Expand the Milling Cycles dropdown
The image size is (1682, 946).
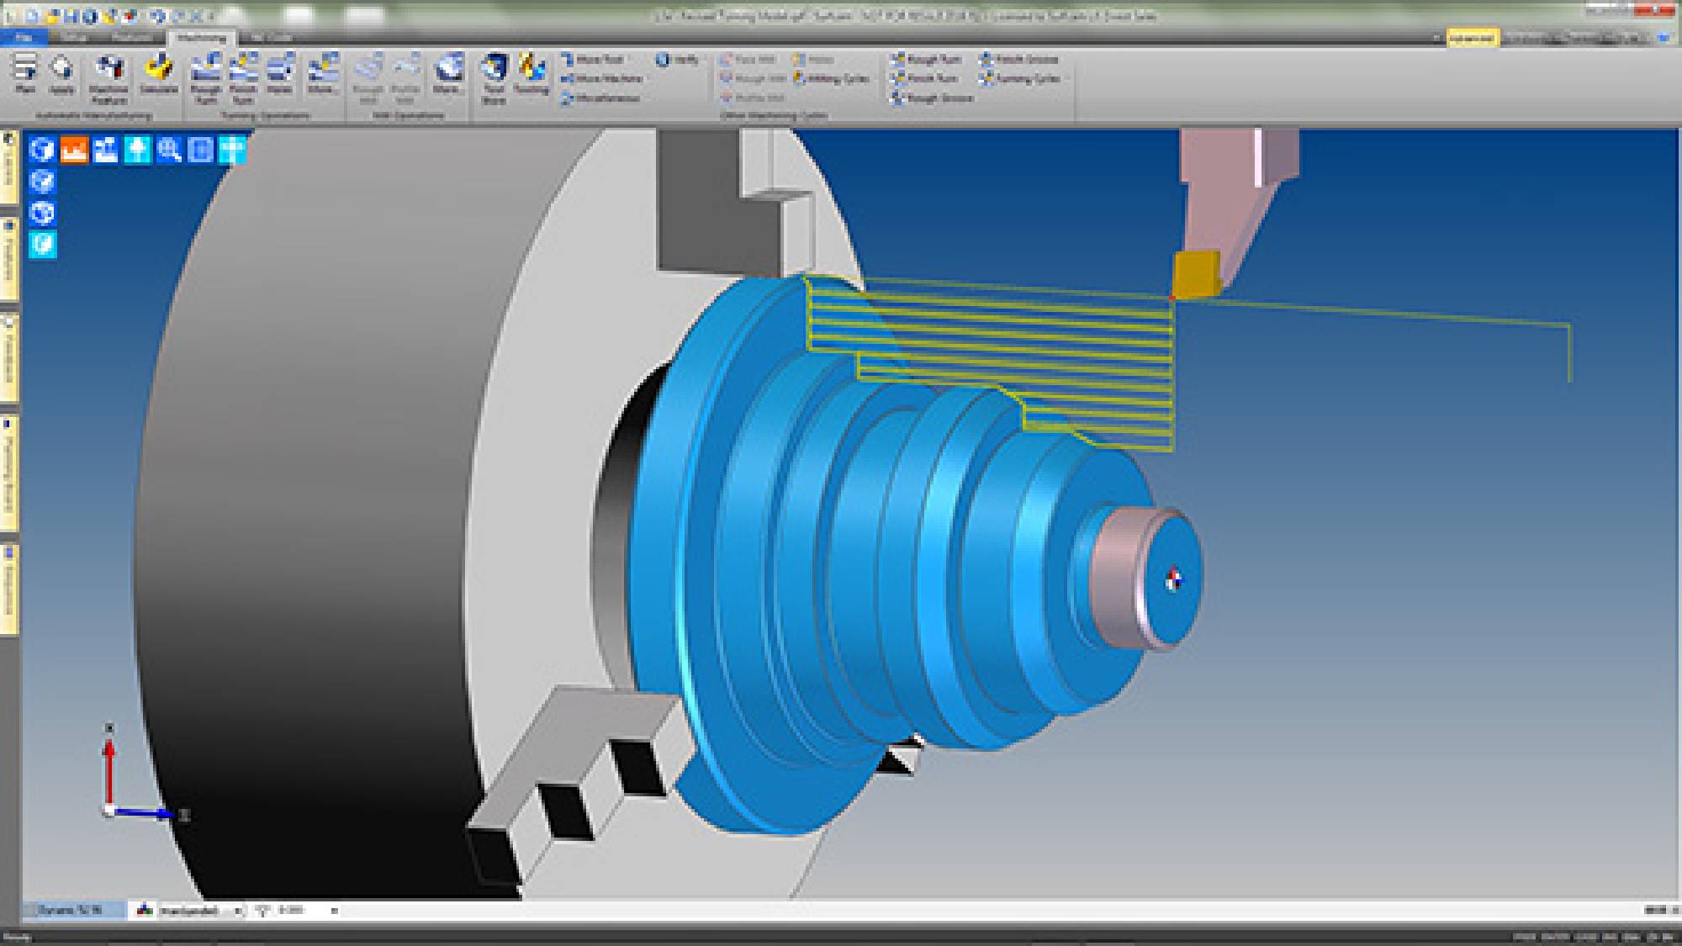(x=831, y=79)
